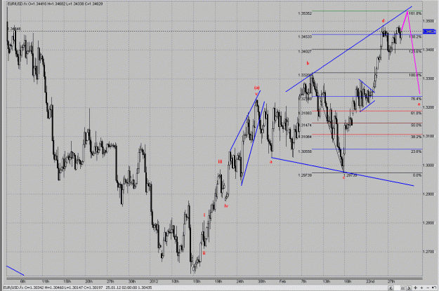
Task: Click the 1.2700 price axis label
Action: click(428, 252)
